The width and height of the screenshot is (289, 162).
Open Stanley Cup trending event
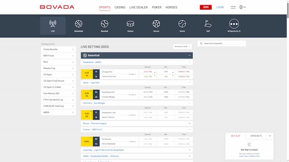pos(59,68)
